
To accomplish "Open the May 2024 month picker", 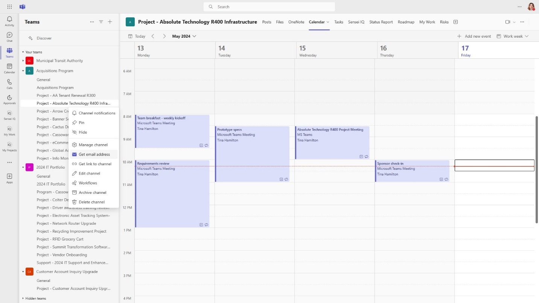I will [x=184, y=36].
